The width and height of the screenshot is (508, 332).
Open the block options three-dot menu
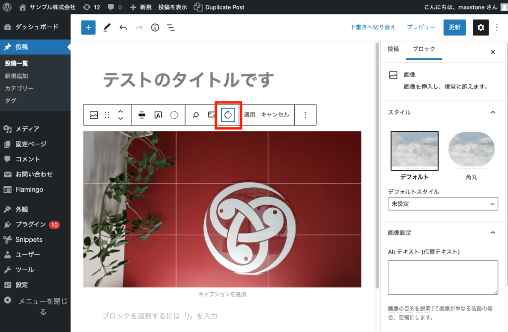coord(306,114)
